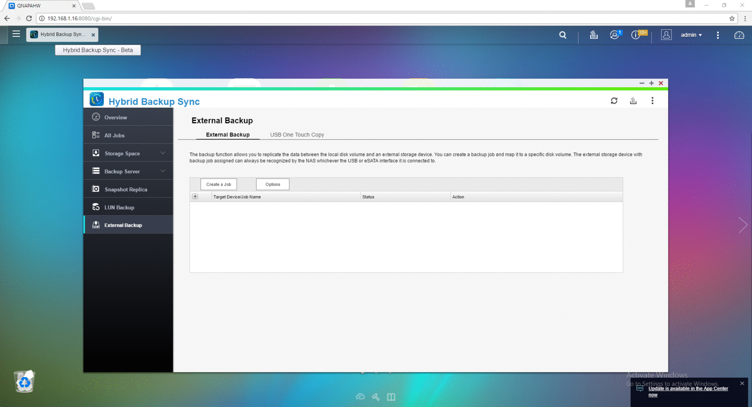
Task: Close the Hybrid Backup Sync taskbar tab
Action: coord(93,35)
